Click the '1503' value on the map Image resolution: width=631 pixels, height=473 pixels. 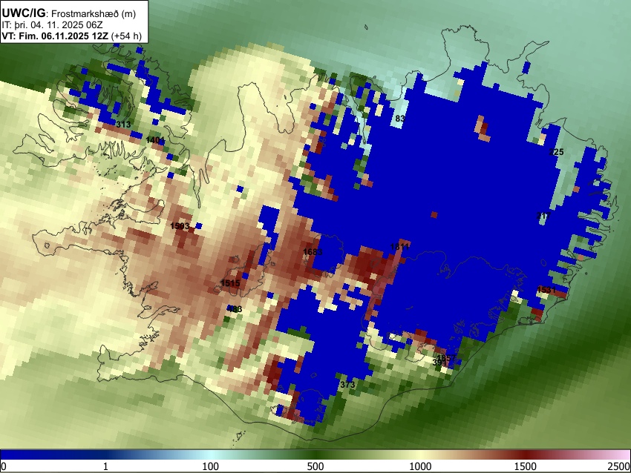180,226
